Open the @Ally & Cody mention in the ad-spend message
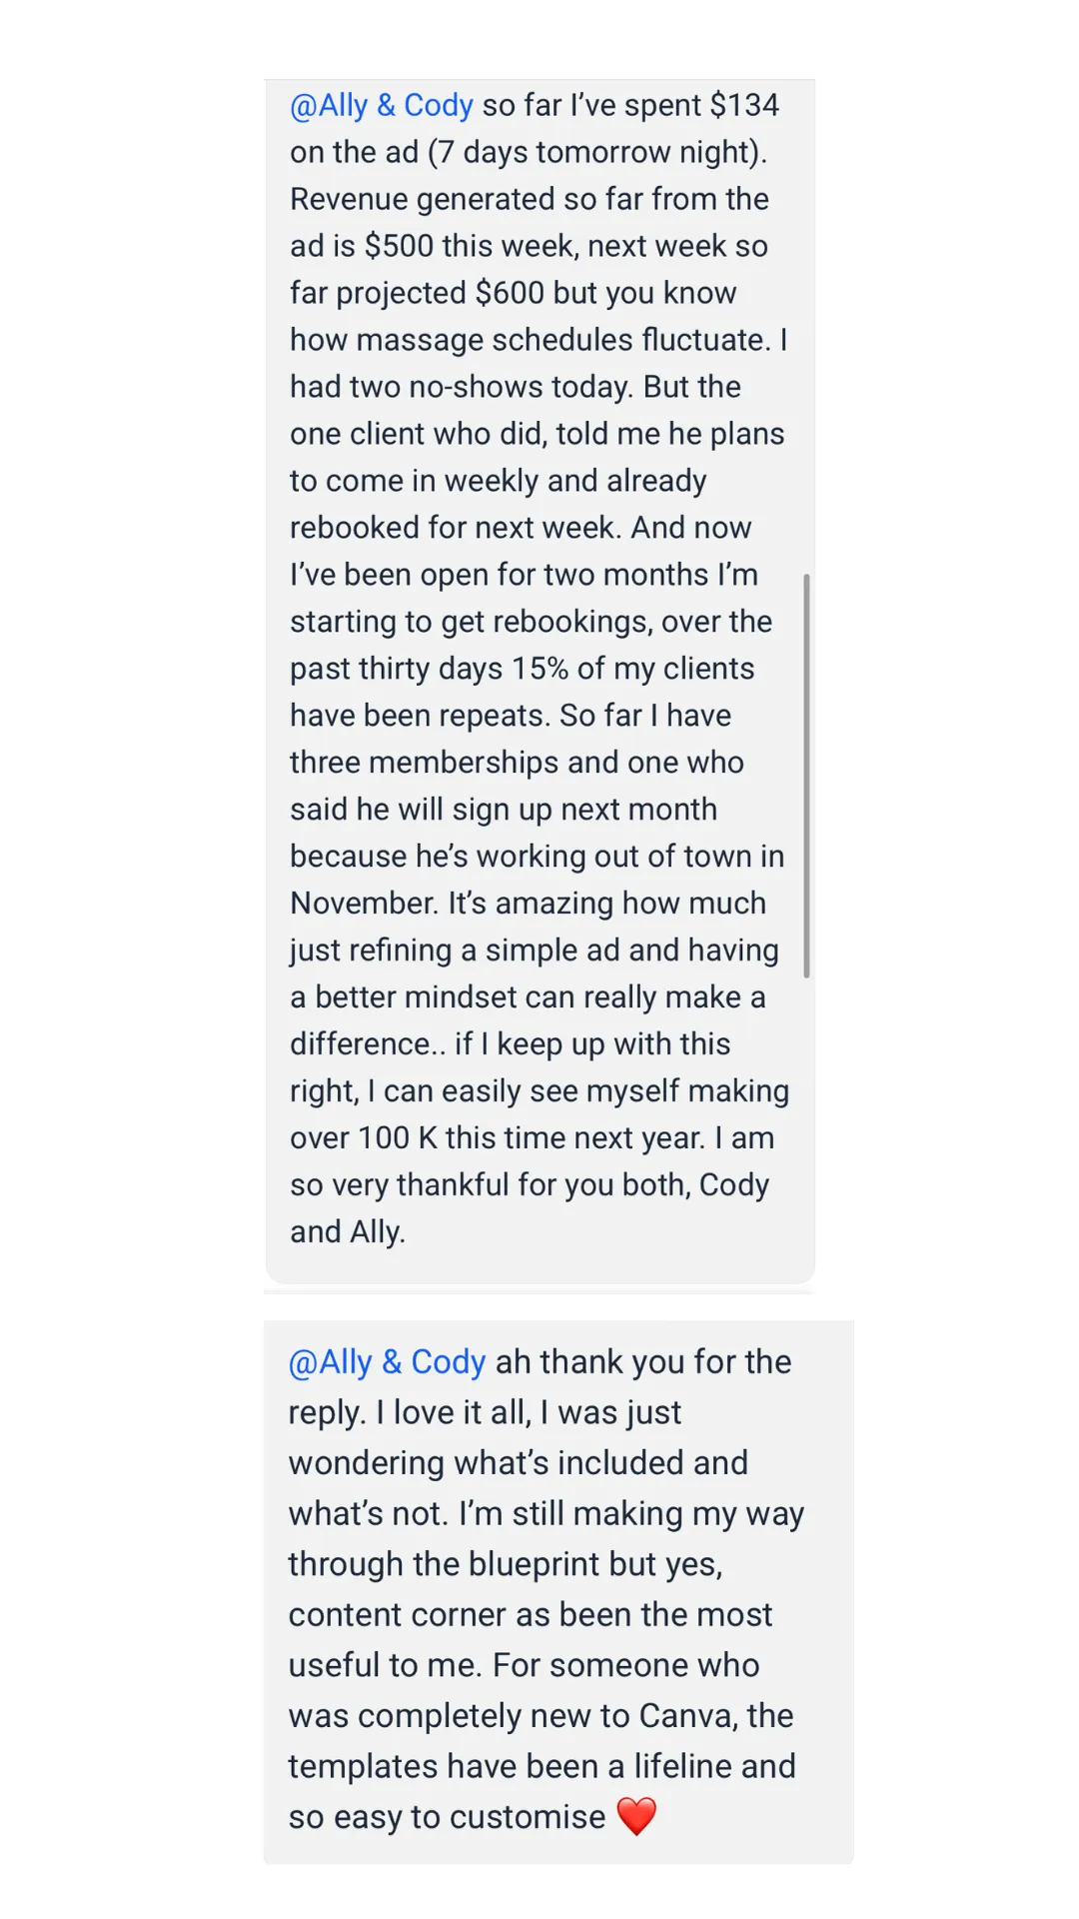1079x1919 pixels. point(381,105)
